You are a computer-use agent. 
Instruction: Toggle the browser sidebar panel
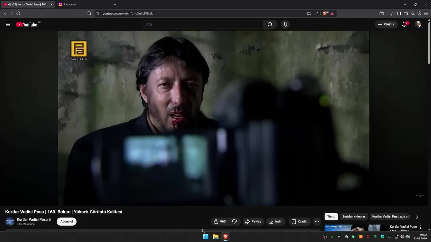tap(399, 13)
